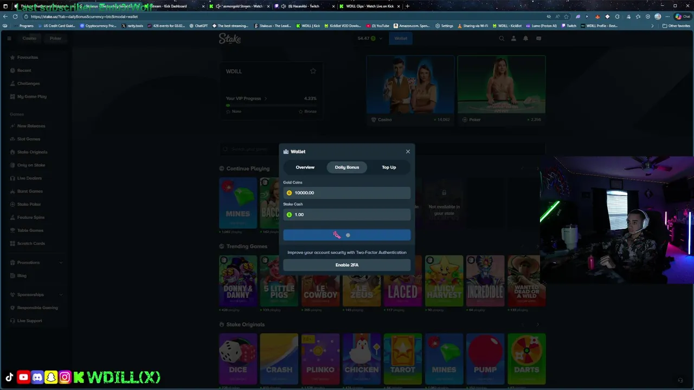Open the Pump original game

[485, 359]
